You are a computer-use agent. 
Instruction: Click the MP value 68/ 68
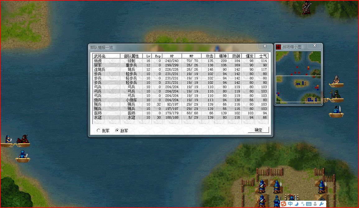[192, 113]
